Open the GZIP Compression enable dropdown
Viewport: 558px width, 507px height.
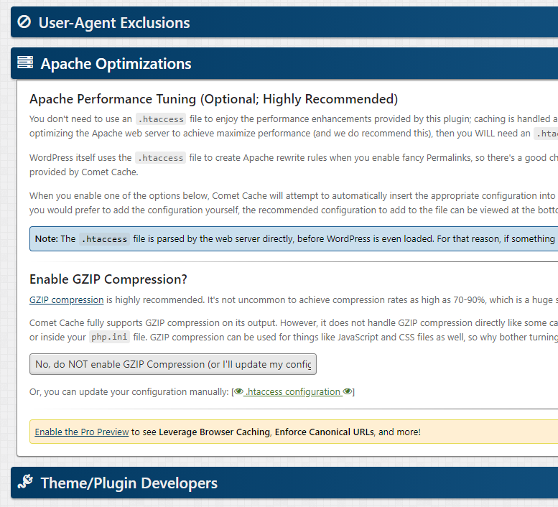[173, 364]
